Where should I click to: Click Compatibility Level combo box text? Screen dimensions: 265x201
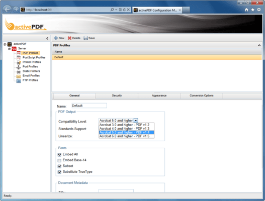click(x=116, y=121)
